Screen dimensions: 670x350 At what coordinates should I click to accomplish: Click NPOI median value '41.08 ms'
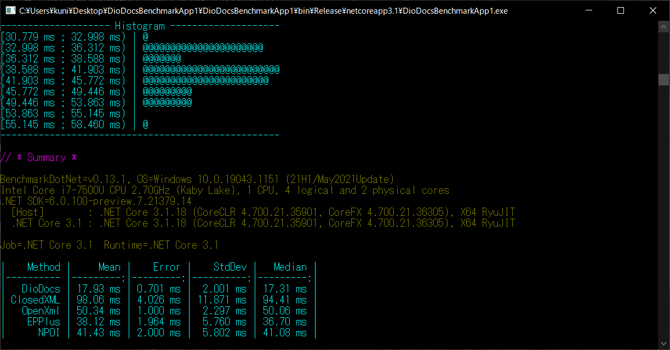[285, 332]
